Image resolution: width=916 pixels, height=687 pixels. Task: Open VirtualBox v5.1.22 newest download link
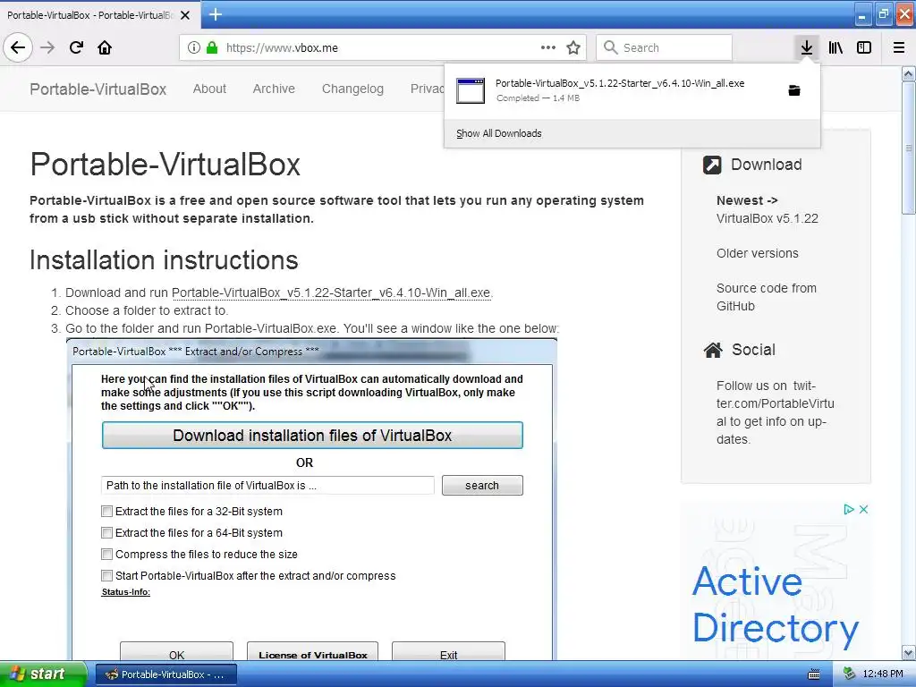(x=767, y=218)
